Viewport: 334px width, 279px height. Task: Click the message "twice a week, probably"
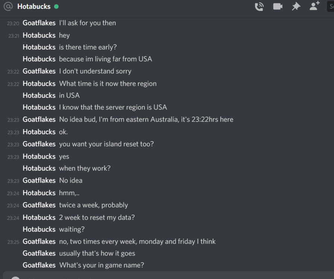pos(93,205)
